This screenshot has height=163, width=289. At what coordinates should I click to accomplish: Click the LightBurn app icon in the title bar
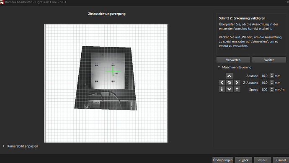click(2, 2)
